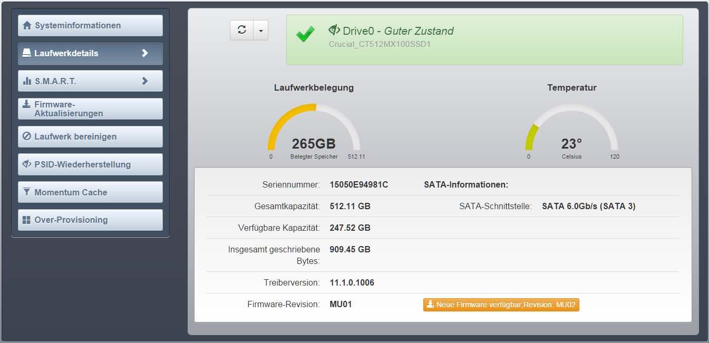This screenshot has height=343, width=709.
Task: Click the Temperatur gauge
Action: pos(571,127)
